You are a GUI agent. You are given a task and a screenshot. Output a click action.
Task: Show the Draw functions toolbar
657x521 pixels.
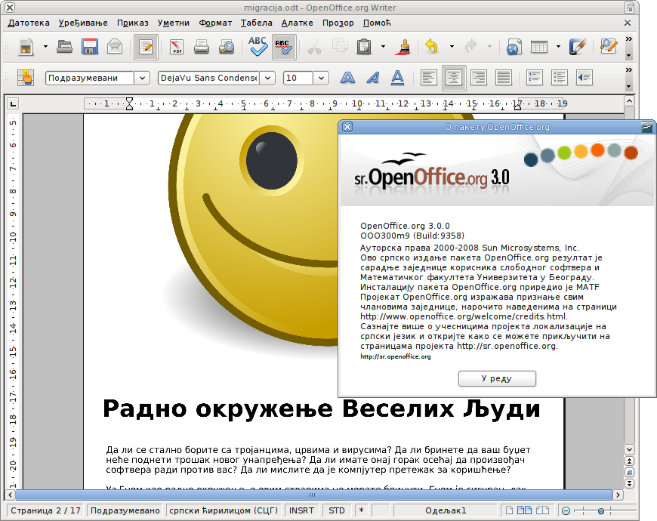pos(578,47)
